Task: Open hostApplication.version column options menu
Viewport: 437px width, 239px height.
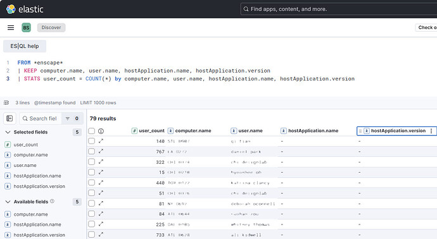Action: [x=431, y=131]
